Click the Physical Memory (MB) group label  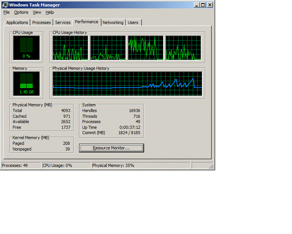(32, 105)
